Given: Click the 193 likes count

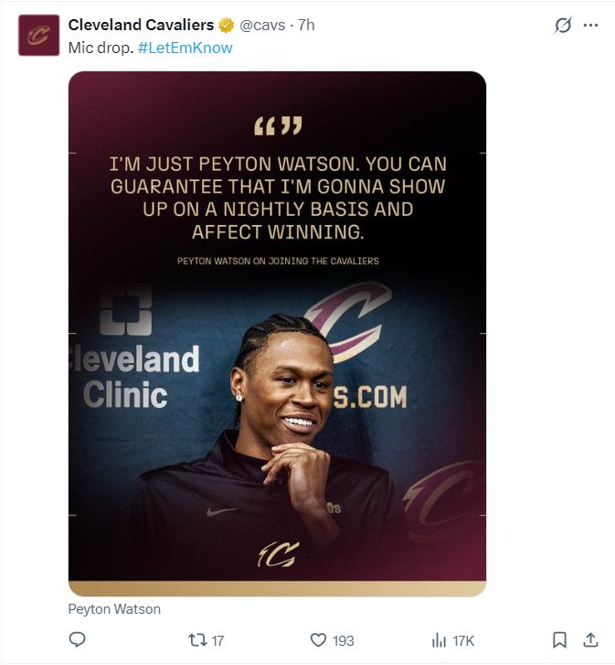Looking at the screenshot, I should point(343,640).
